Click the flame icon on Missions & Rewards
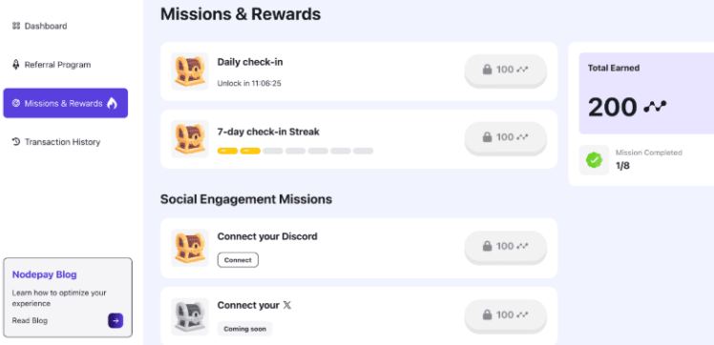The height and width of the screenshot is (345, 714). (x=112, y=103)
